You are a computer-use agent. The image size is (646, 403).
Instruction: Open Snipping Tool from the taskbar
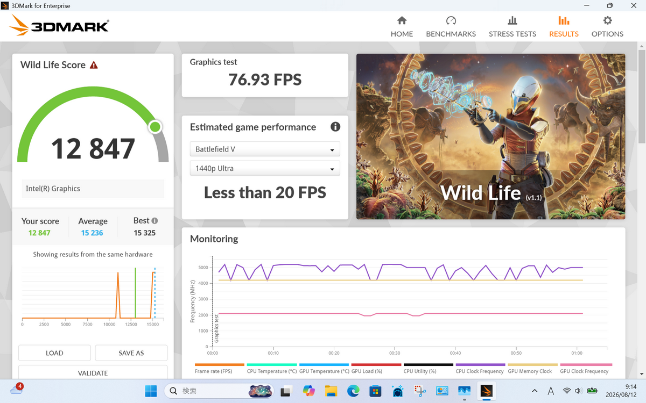[420, 391]
